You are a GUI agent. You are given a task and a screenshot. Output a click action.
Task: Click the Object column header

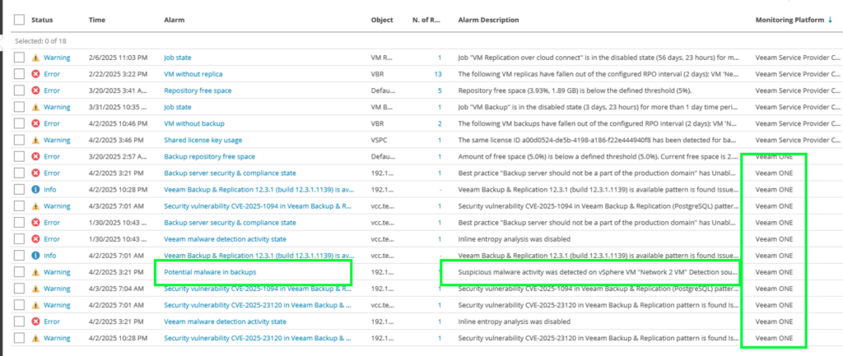tap(382, 20)
